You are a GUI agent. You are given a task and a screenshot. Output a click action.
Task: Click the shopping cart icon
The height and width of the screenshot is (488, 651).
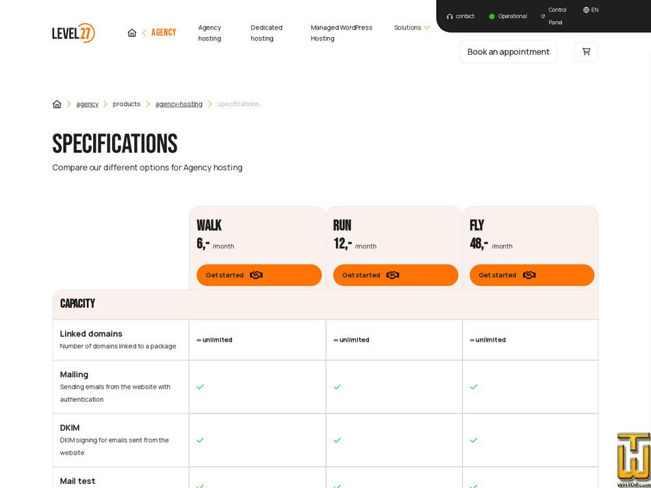pyautogui.click(x=586, y=51)
